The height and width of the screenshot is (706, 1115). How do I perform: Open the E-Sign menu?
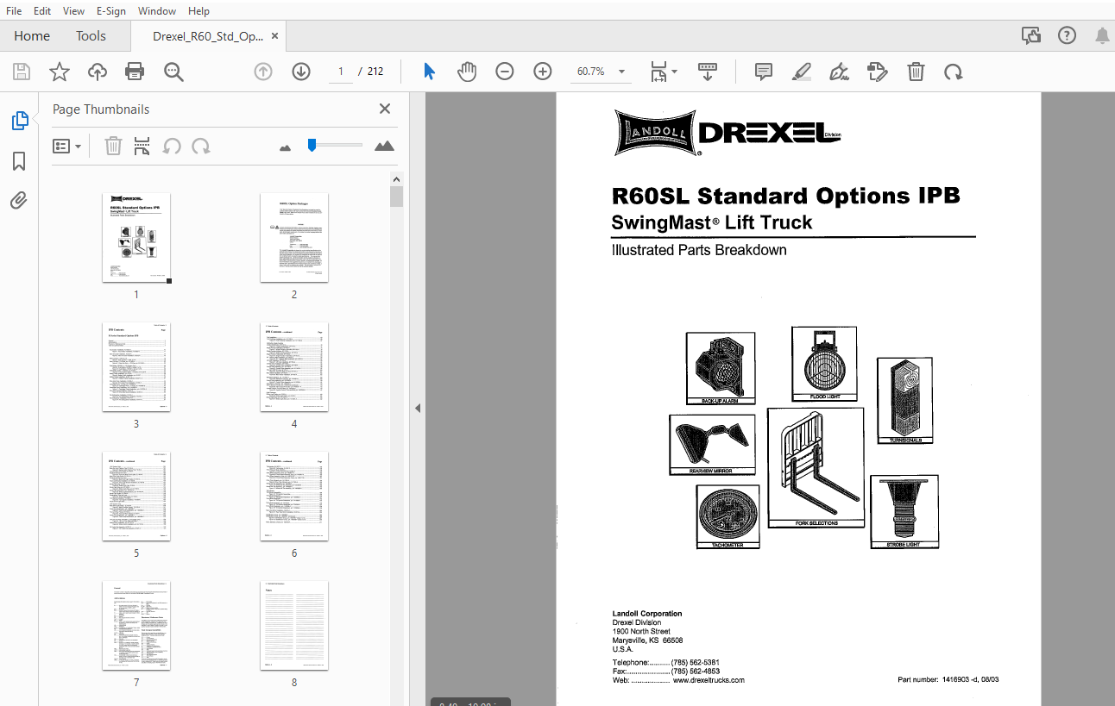(x=110, y=11)
